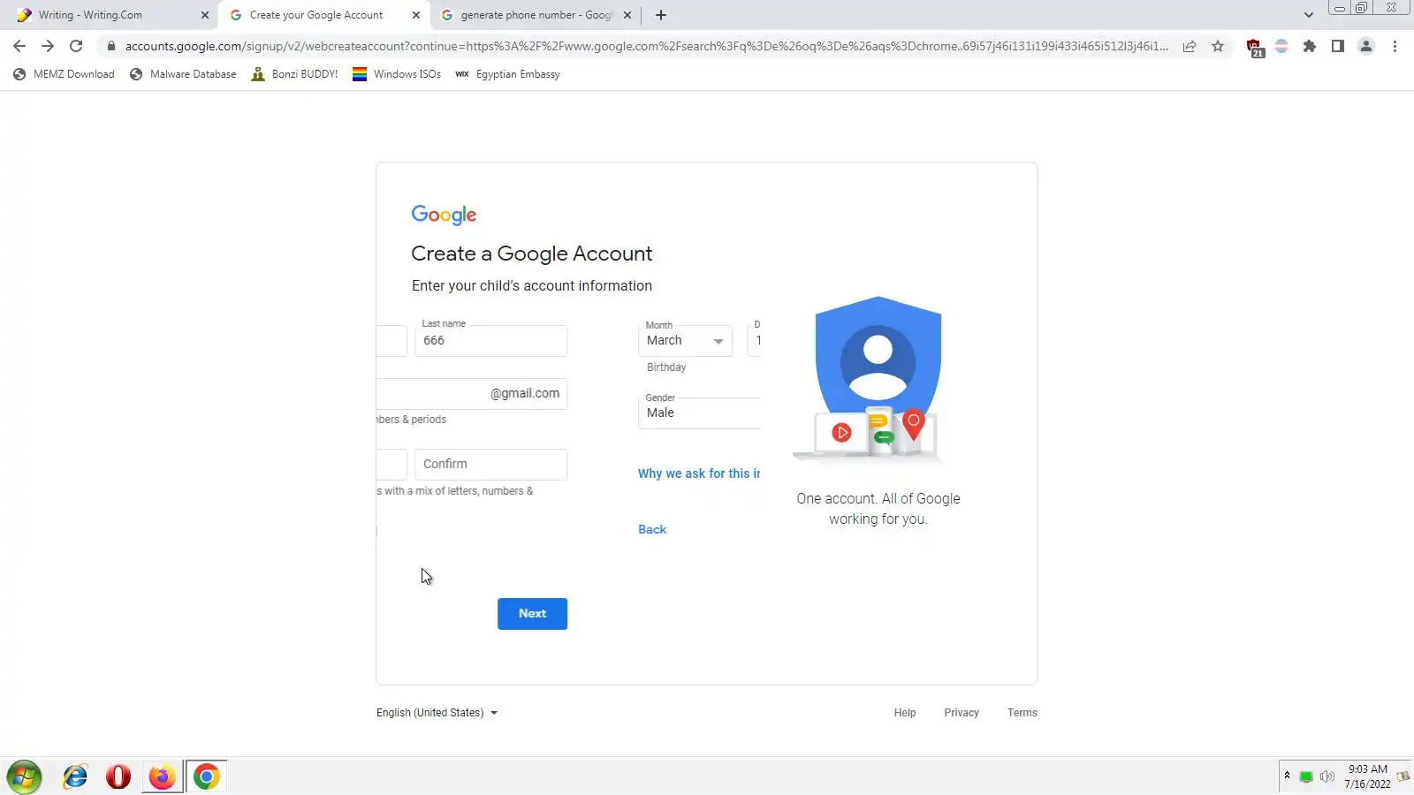Click the Chrome taskbar icon

coord(206,777)
